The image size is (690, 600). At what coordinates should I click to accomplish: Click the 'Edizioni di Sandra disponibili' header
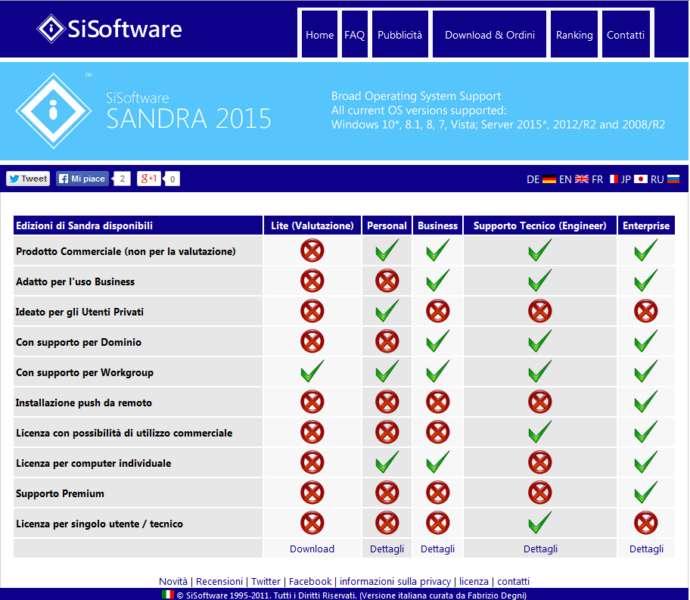138,225
